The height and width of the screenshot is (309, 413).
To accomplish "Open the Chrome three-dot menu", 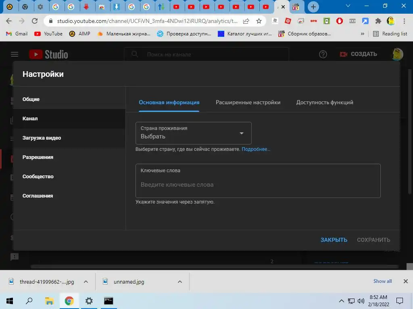I will click(x=404, y=21).
